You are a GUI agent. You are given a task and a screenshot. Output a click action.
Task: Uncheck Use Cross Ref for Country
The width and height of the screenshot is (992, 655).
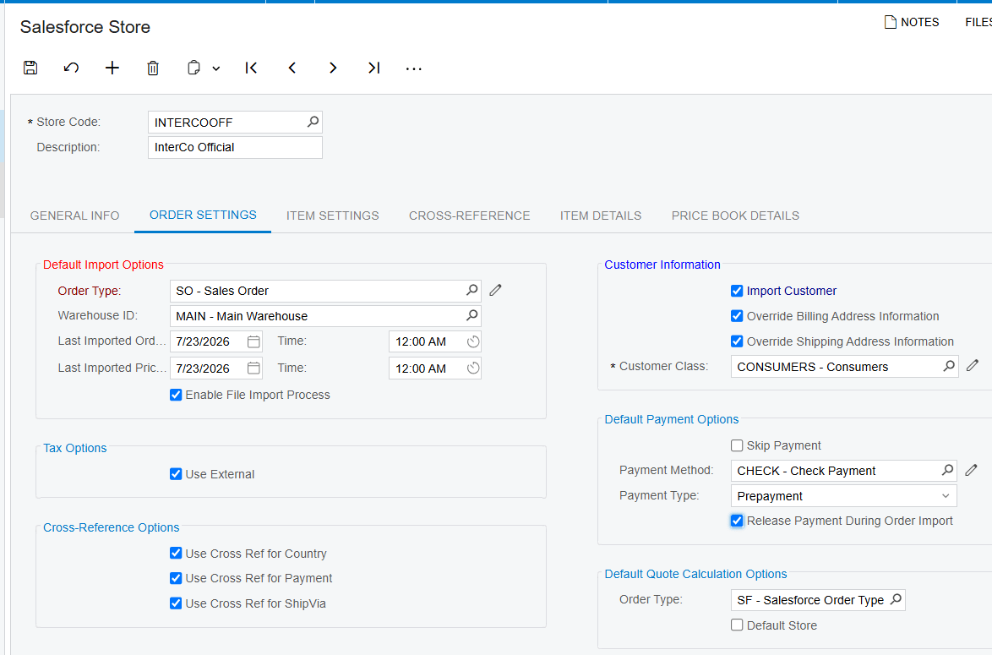coord(176,553)
